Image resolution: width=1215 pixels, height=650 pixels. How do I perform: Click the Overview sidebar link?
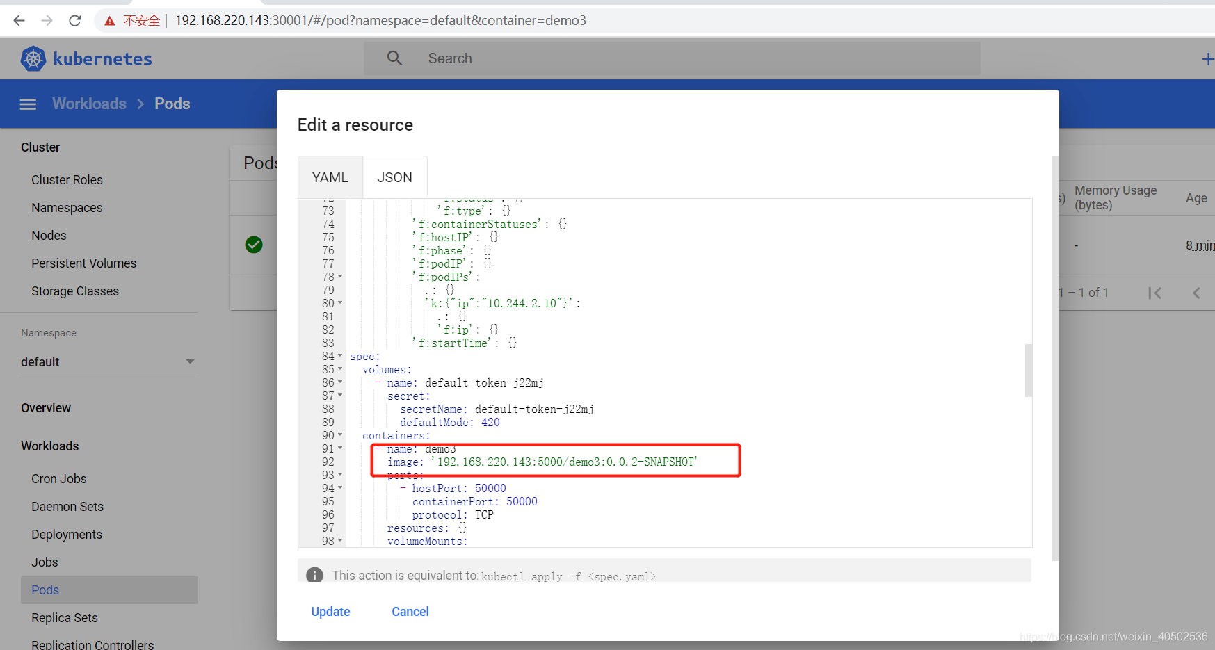(x=46, y=408)
